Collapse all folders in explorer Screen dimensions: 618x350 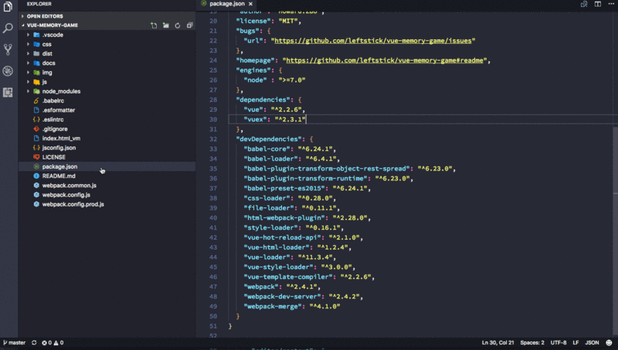pos(189,25)
